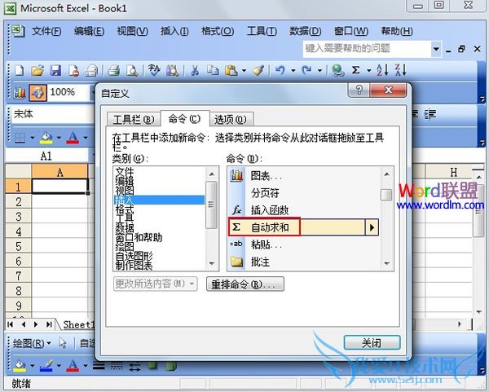This screenshot has height=392, width=489.
Task: Click the Format Painter brush icon
Action: coord(258,70)
